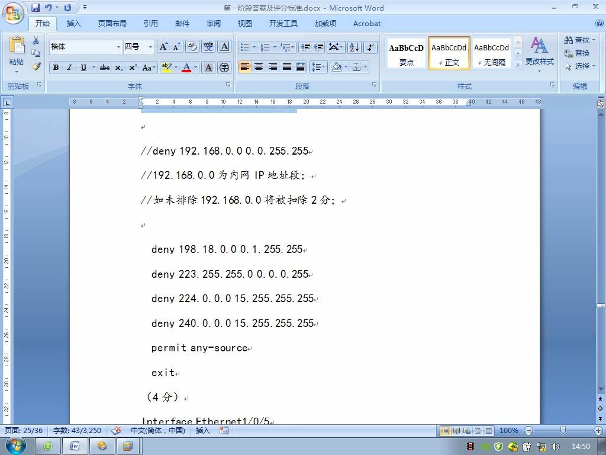Image resolution: width=606 pixels, height=455 pixels.
Task: Toggle show/hide paragraph marks
Action: (370, 47)
